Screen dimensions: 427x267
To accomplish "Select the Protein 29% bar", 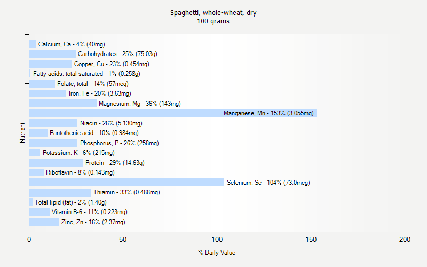I will [x=56, y=163].
